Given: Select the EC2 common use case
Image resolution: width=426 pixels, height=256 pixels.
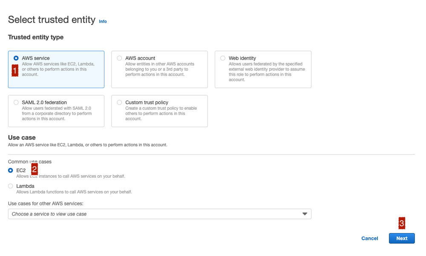Looking at the screenshot, I should [x=10, y=170].
